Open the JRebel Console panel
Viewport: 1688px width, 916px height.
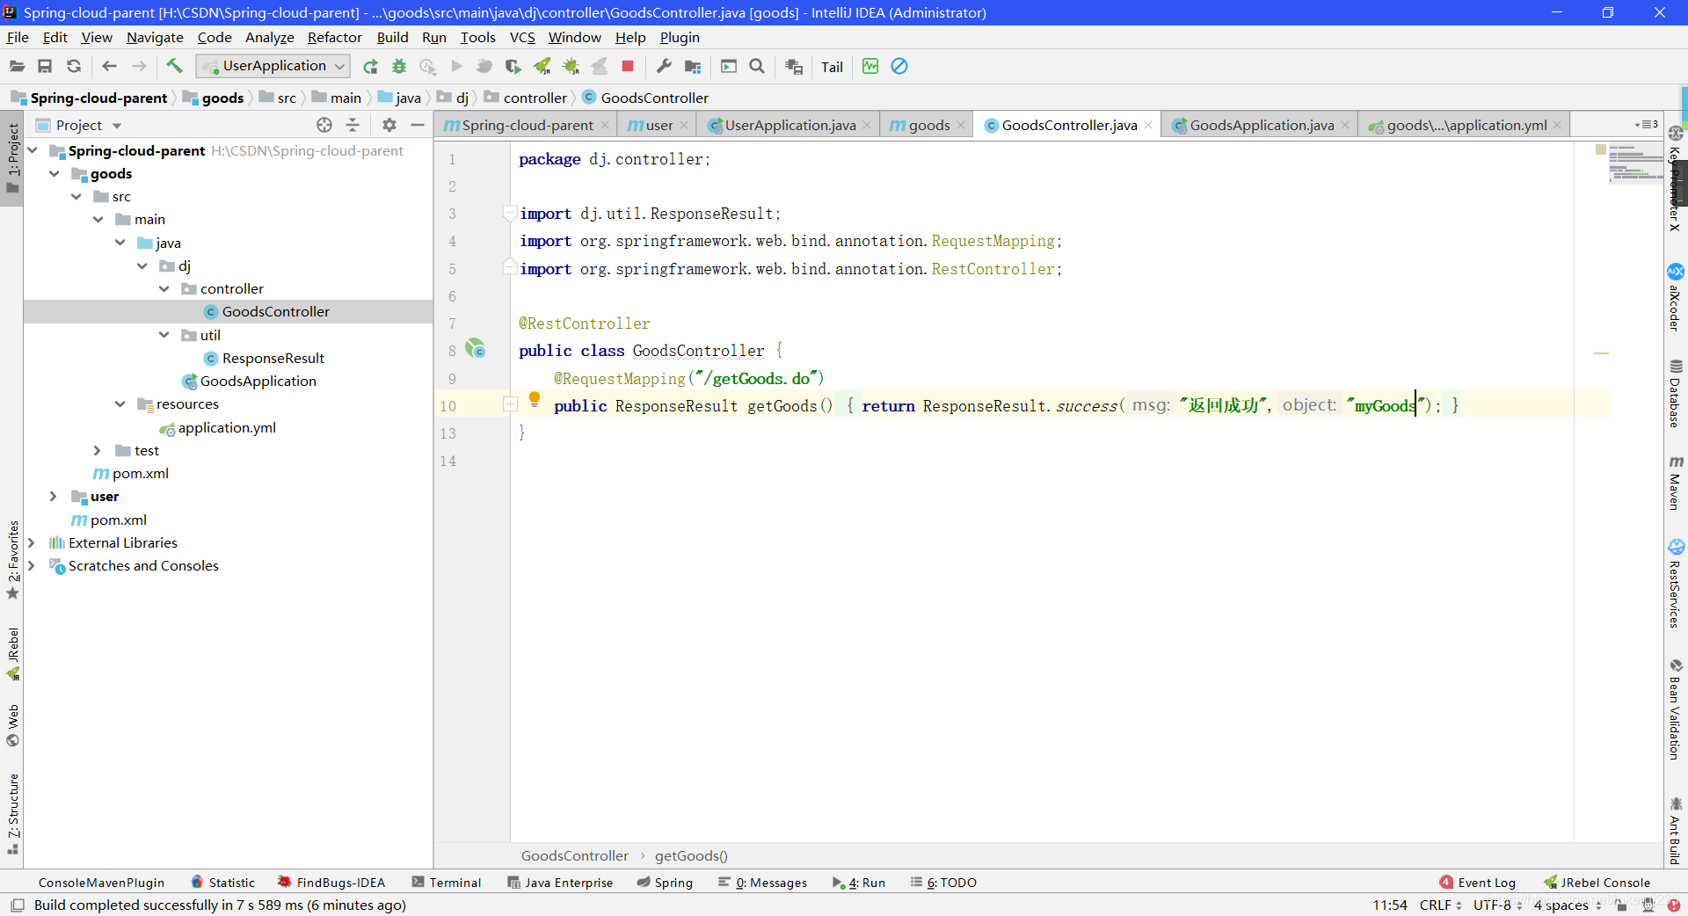click(1597, 883)
